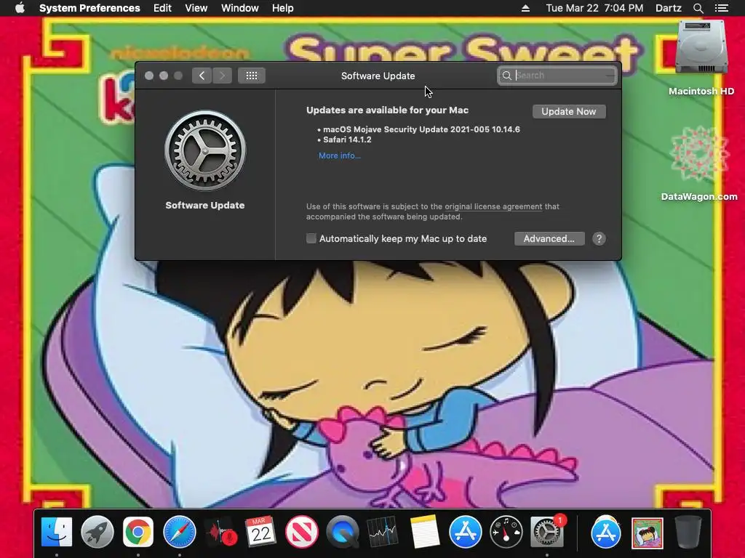Open Apple News from the Dock
The height and width of the screenshot is (558, 745).
point(302,532)
